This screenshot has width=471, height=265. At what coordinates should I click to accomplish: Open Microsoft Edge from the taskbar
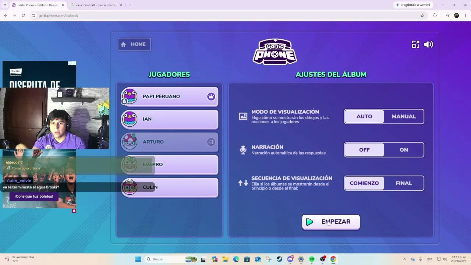236,259
